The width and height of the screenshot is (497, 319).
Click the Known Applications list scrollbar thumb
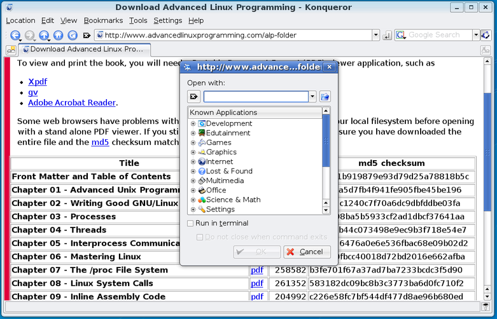pos(326,140)
